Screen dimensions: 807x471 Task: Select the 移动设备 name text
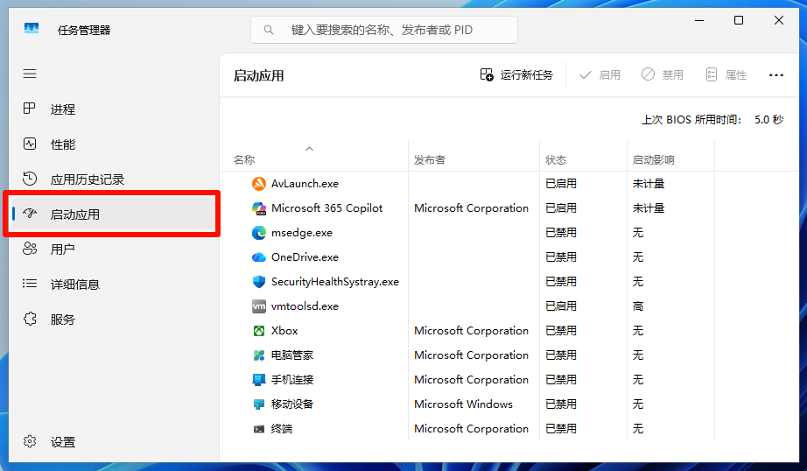pyautogui.click(x=292, y=404)
